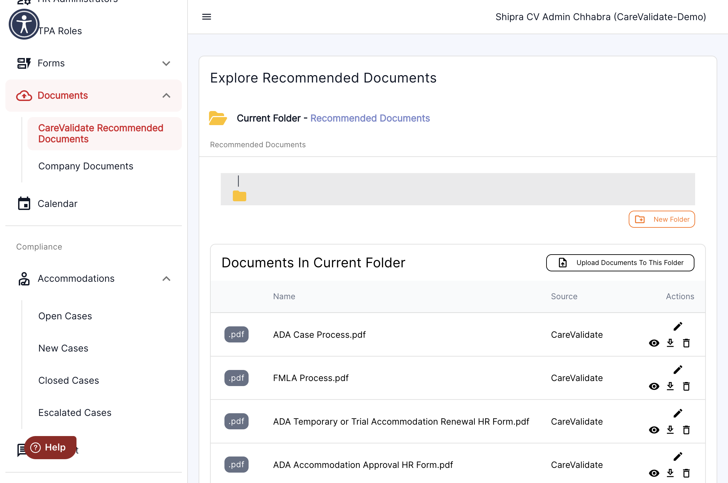View ADA Temporary or Trial Renewal form eye icon

(x=654, y=430)
